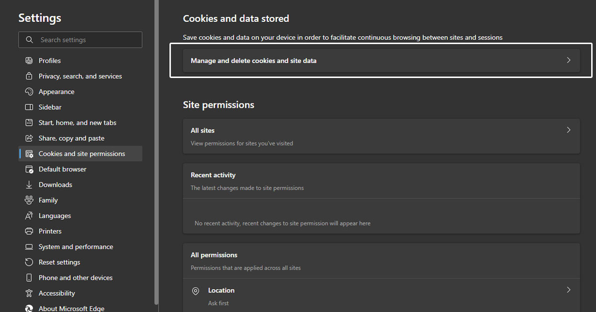The height and width of the screenshot is (312, 596).
Task: Open Location permission via its chevron
Action: (569, 290)
